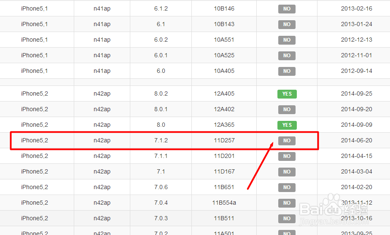The width and height of the screenshot is (390, 235).
Task: Select version cell 6.1
Action: click(161, 24)
